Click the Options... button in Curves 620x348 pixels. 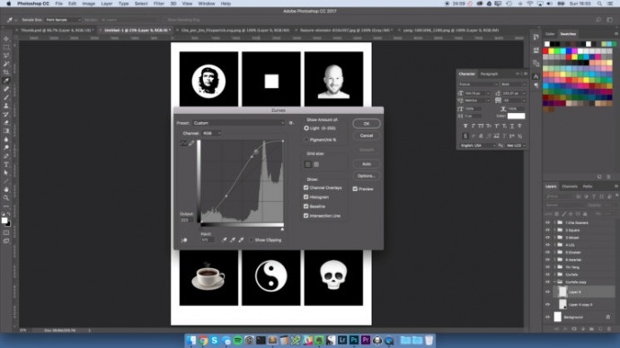click(367, 176)
